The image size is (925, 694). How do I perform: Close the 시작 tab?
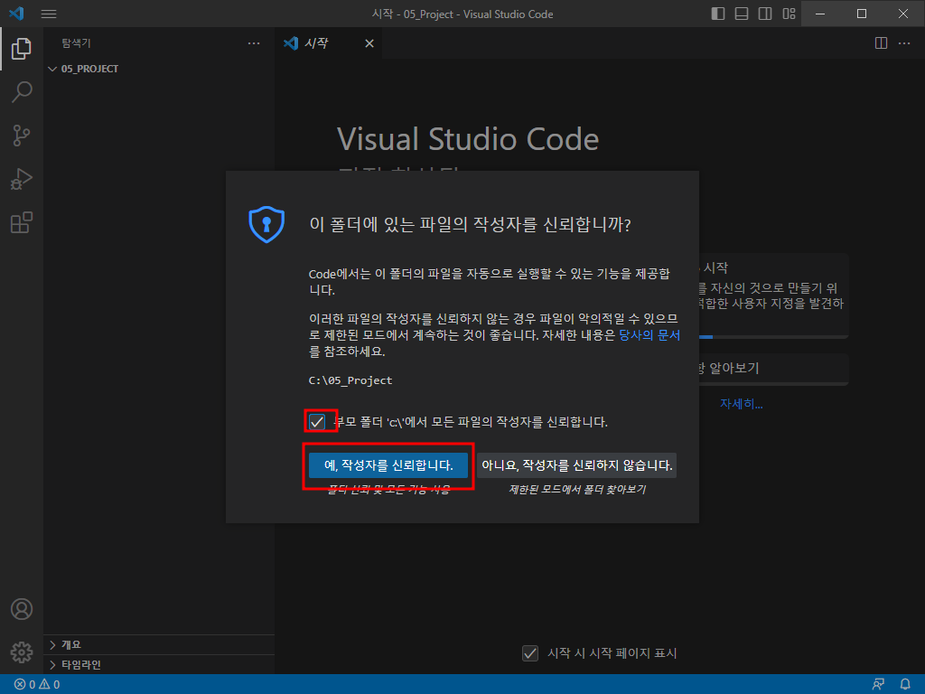(x=369, y=43)
